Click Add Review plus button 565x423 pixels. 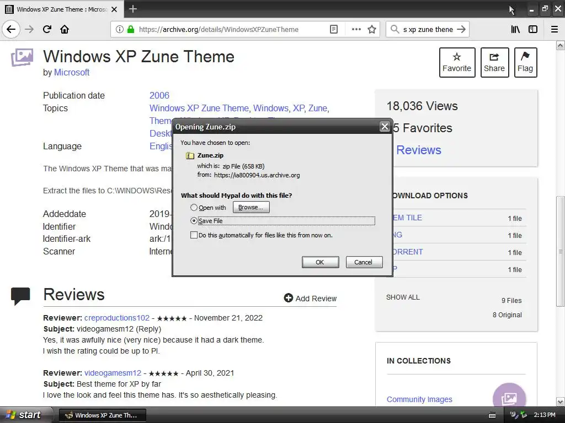(310, 298)
